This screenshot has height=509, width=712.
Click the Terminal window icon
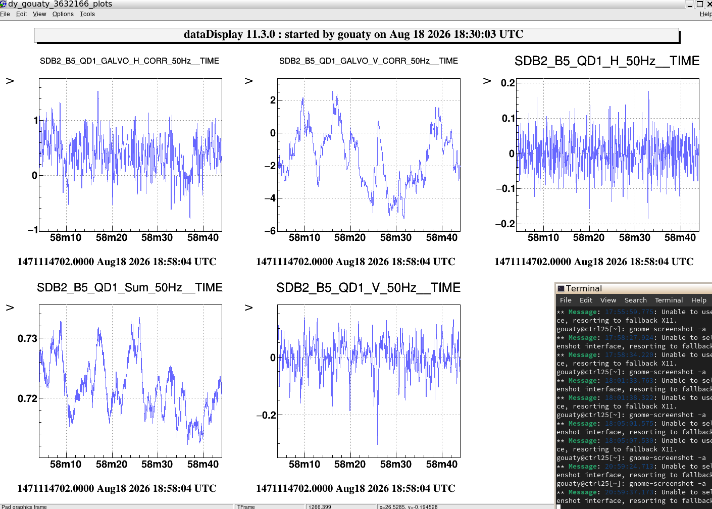561,288
